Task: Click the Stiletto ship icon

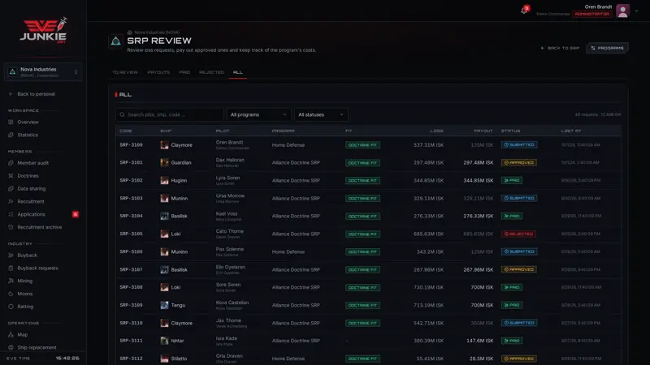Action: [165, 359]
